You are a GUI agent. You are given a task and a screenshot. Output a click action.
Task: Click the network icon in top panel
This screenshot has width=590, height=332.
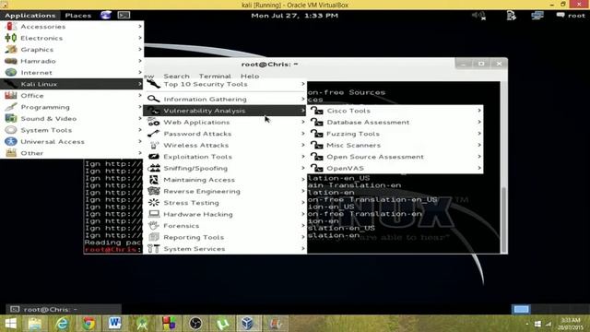pyautogui.click(x=537, y=15)
